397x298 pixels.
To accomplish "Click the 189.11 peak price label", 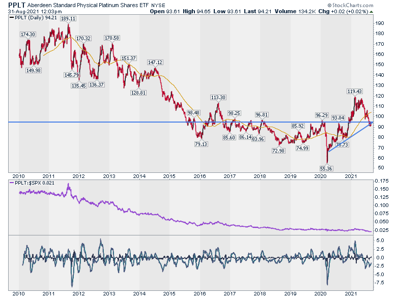I will pyautogui.click(x=68, y=19).
